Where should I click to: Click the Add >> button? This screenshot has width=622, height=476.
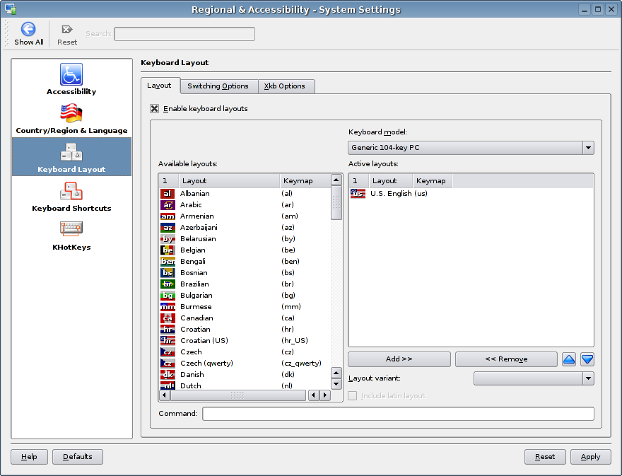pos(399,359)
